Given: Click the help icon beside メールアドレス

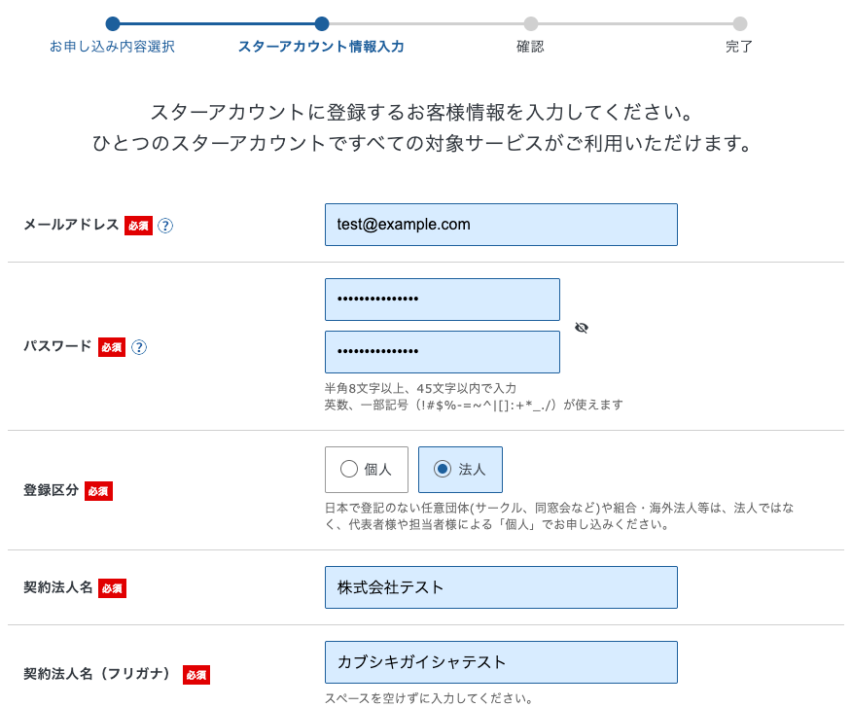Looking at the screenshot, I should click(165, 226).
